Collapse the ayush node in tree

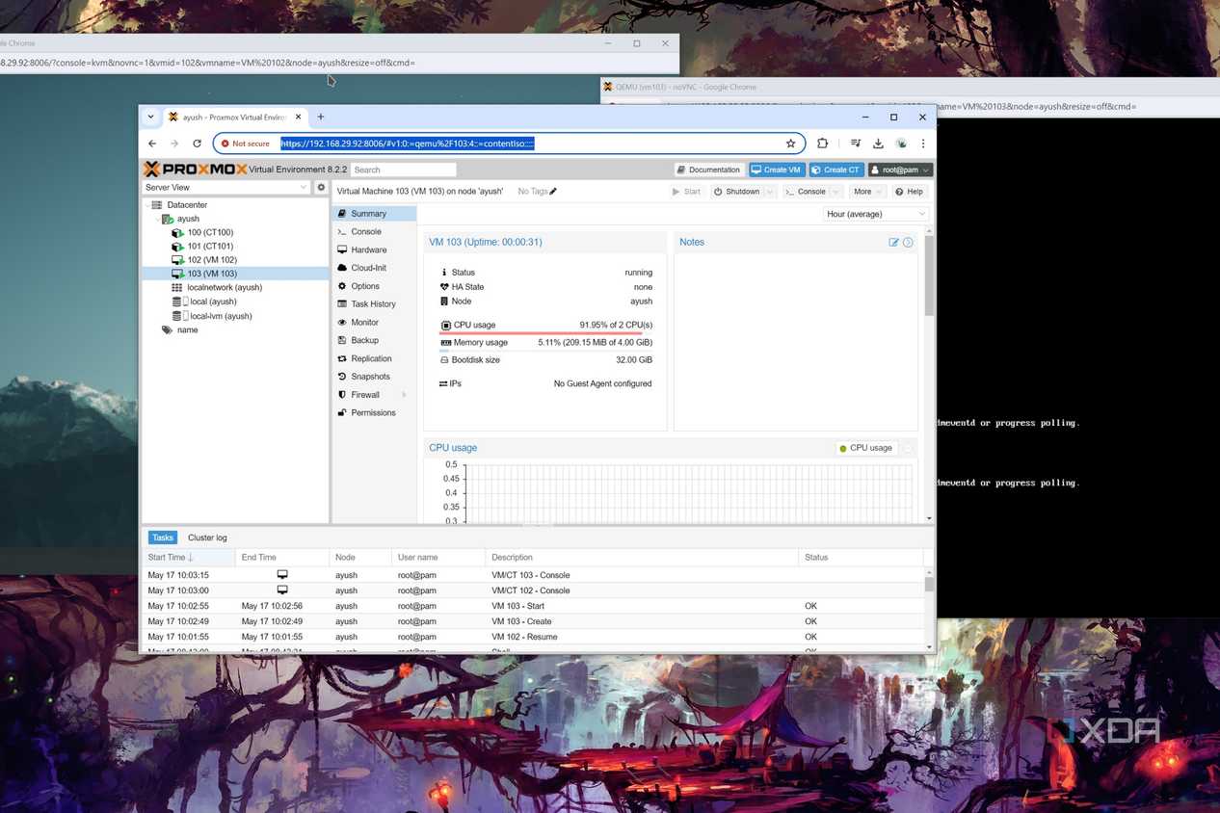[x=157, y=219]
